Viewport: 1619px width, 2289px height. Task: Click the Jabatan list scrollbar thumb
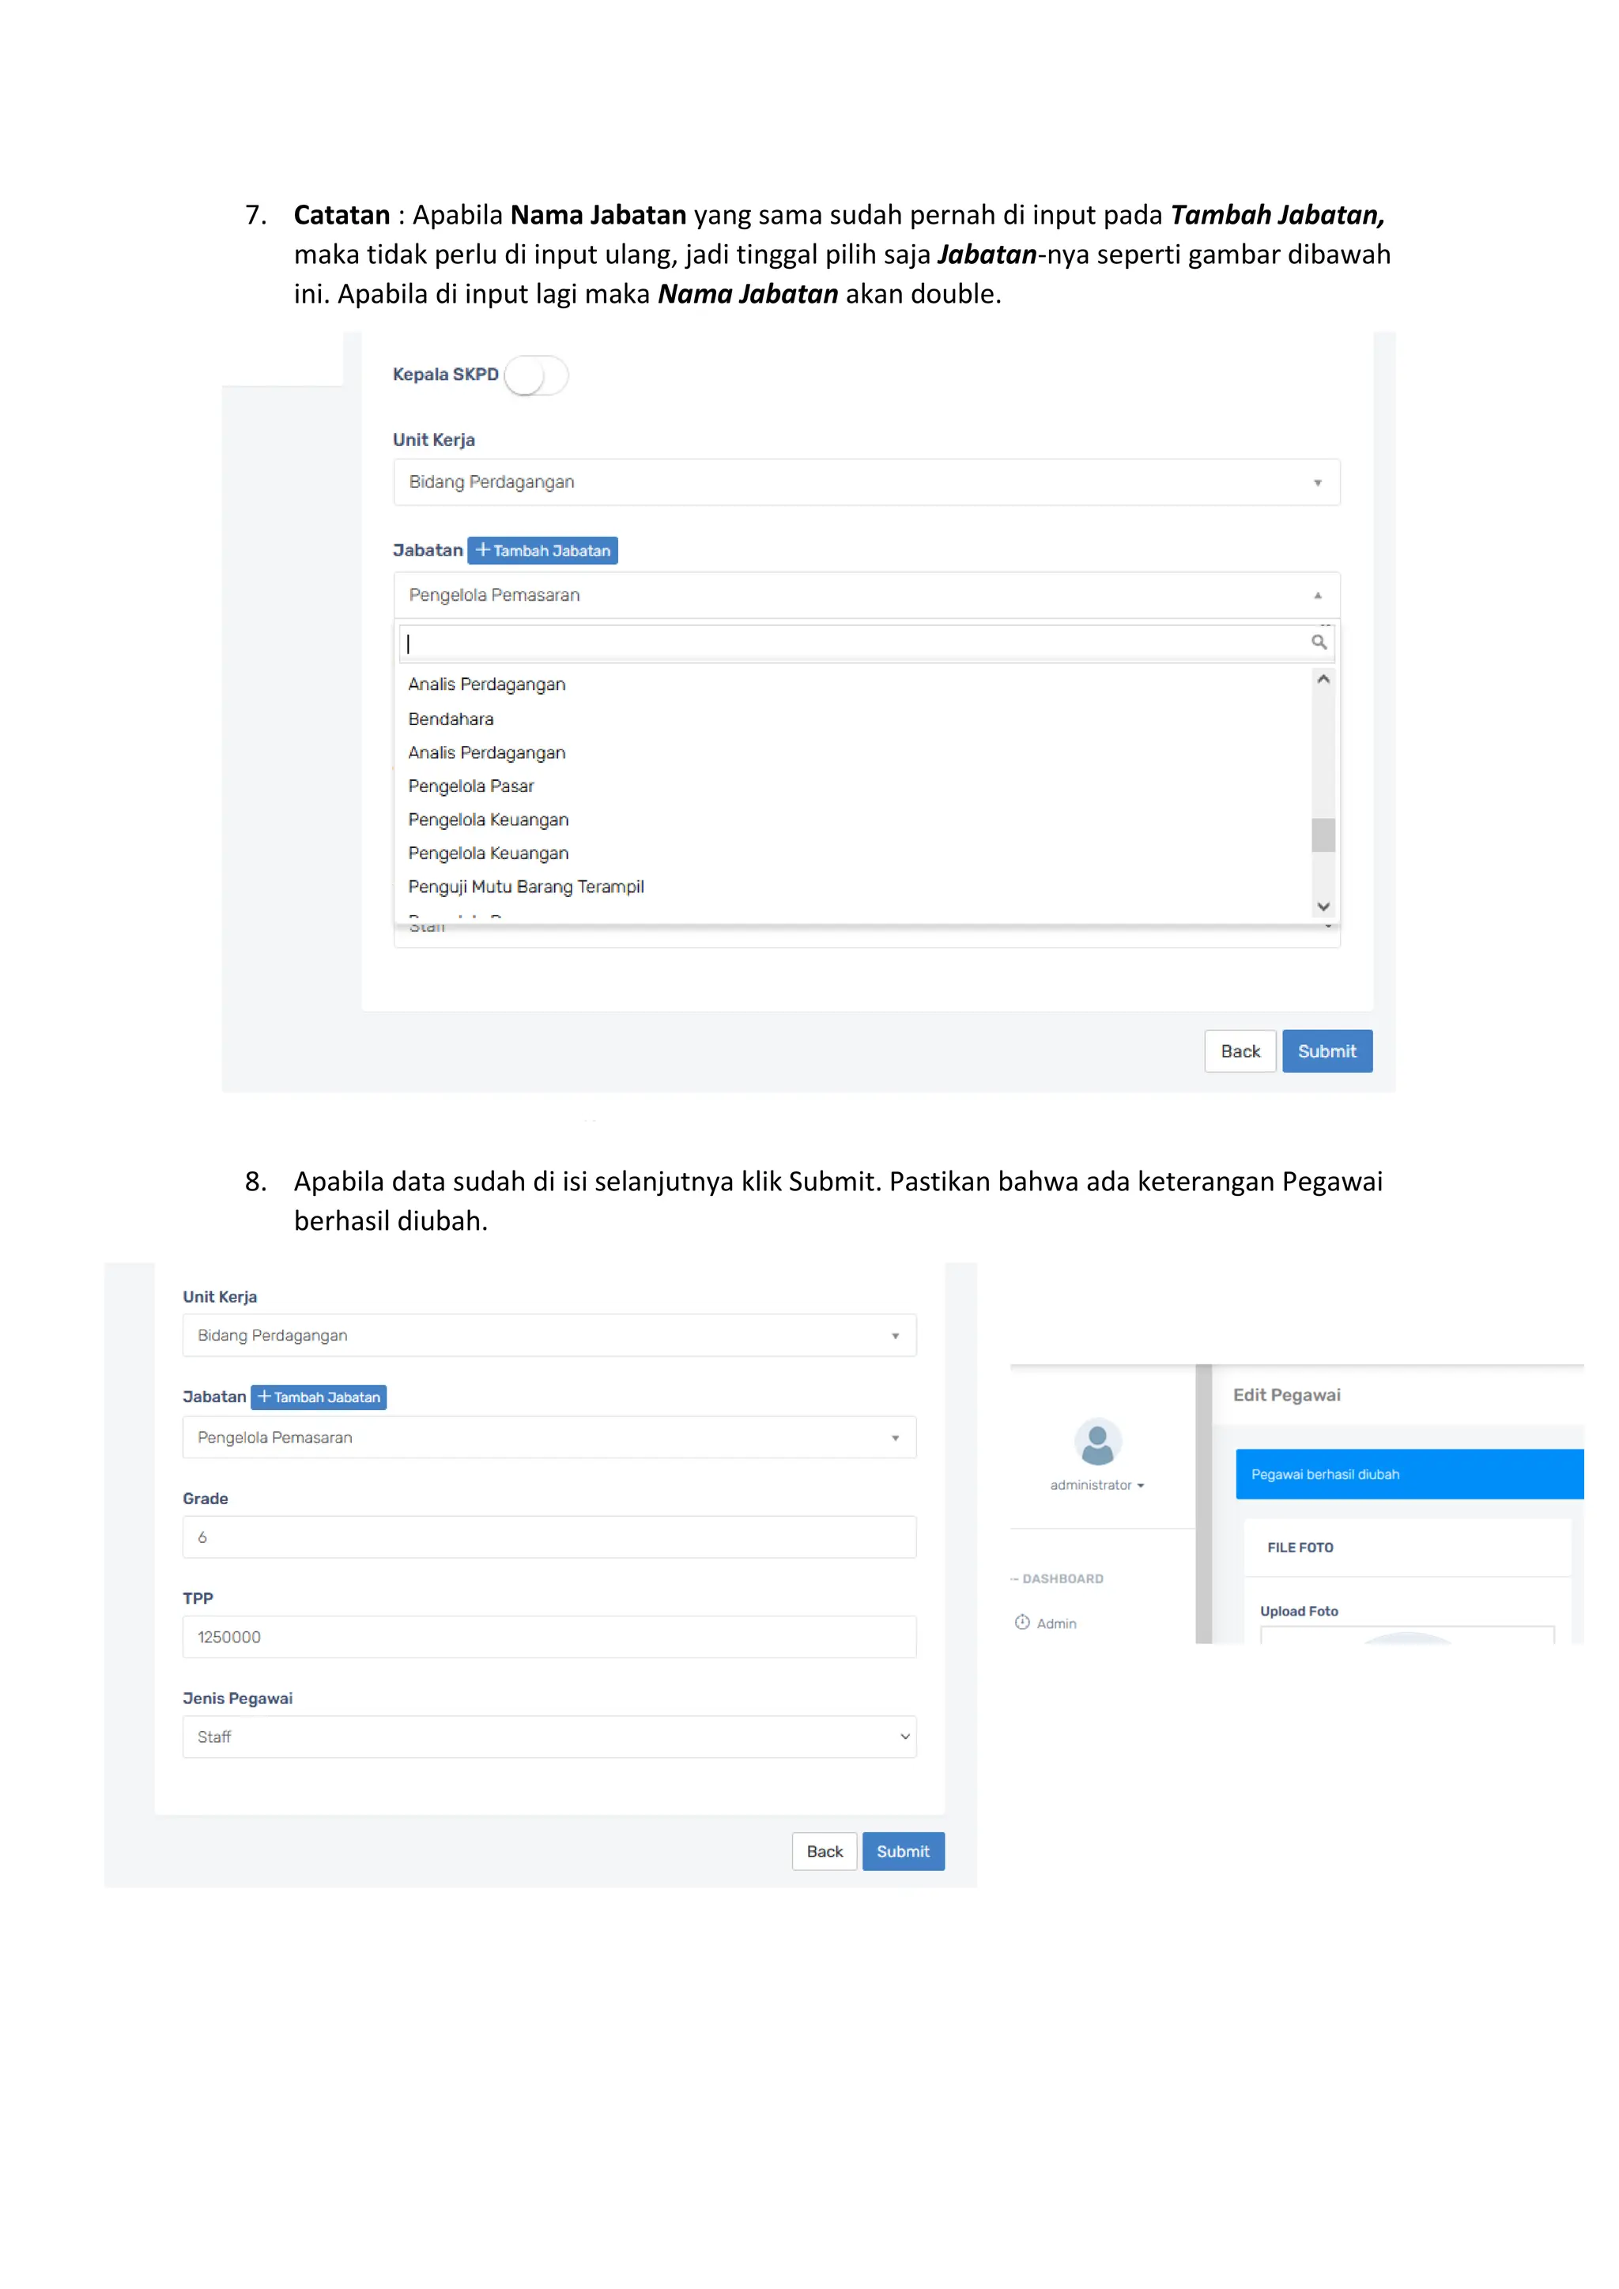coord(1324,835)
